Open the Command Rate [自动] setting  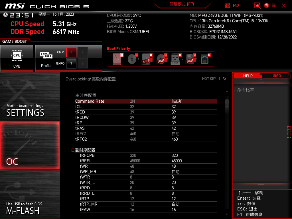(177, 101)
